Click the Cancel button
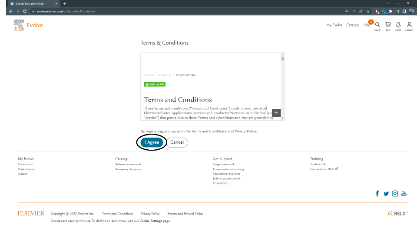 (x=177, y=142)
